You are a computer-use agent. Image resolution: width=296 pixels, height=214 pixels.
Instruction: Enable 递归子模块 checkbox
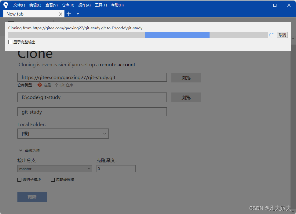pyautogui.click(x=19, y=180)
